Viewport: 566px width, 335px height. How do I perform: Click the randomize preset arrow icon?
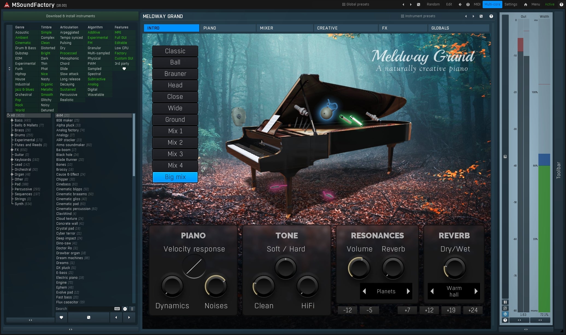[482, 16]
